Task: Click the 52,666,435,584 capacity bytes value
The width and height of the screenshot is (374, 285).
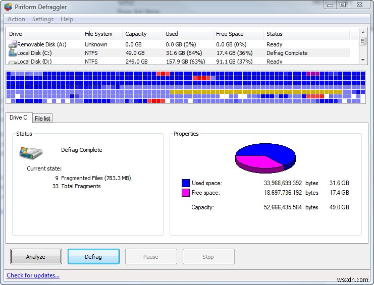Action: click(283, 207)
